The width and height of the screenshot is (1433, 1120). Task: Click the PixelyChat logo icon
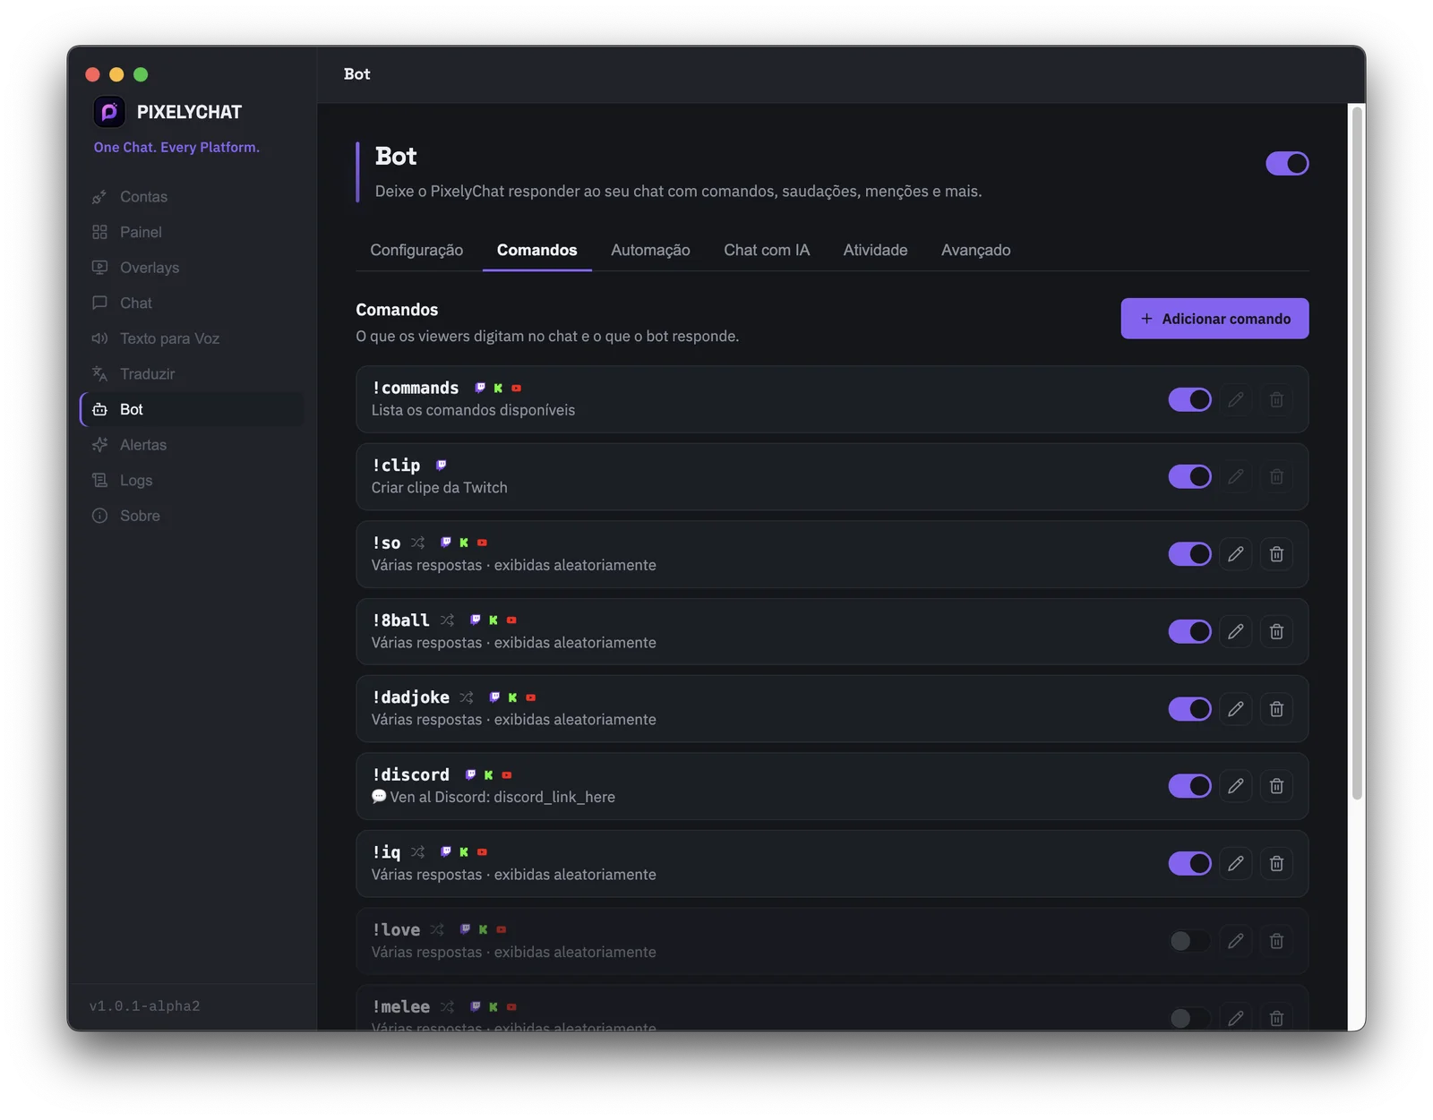click(109, 112)
